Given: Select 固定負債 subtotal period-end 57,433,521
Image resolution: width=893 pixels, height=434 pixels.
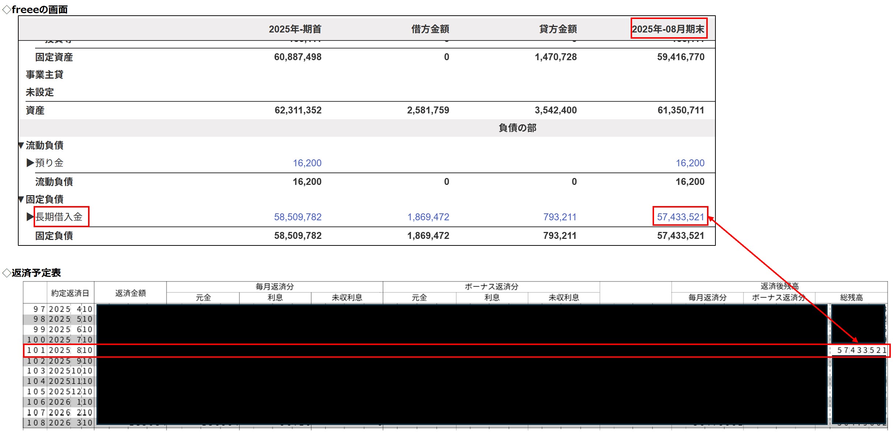Looking at the screenshot, I should click(680, 236).
